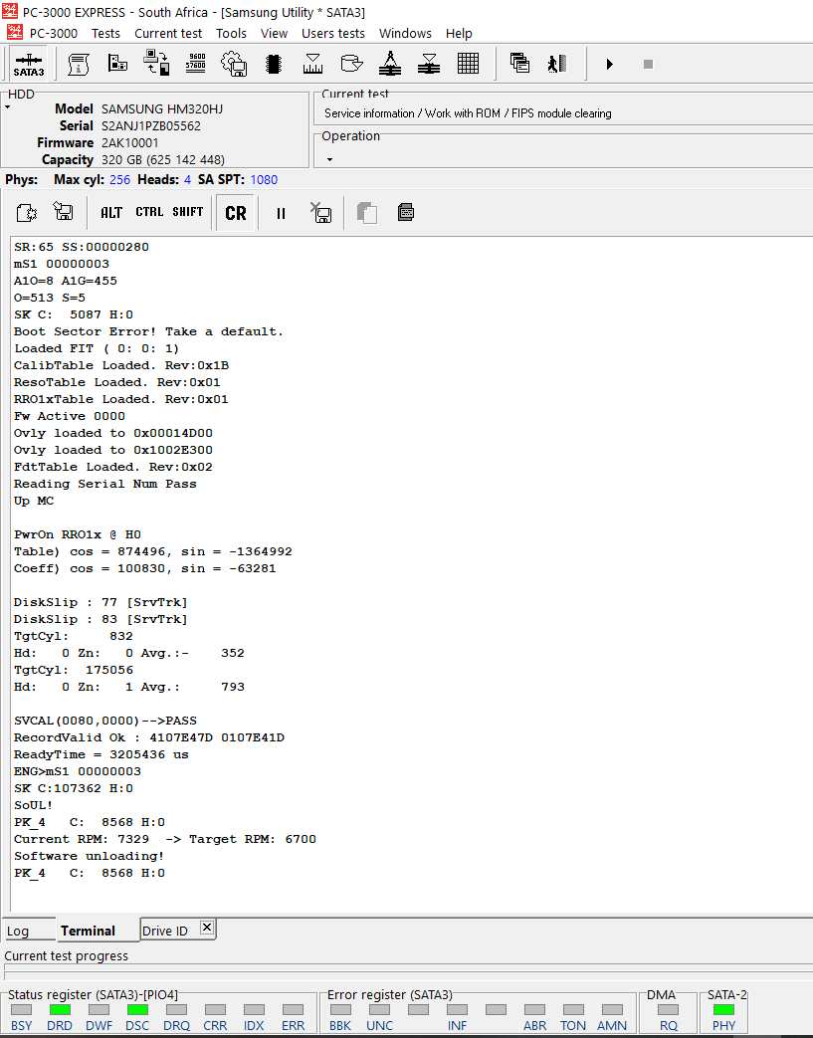Change terminal baud rate 9600/57600 icon
This screenshot has width=813, height=1038.
tap(195, 63)
